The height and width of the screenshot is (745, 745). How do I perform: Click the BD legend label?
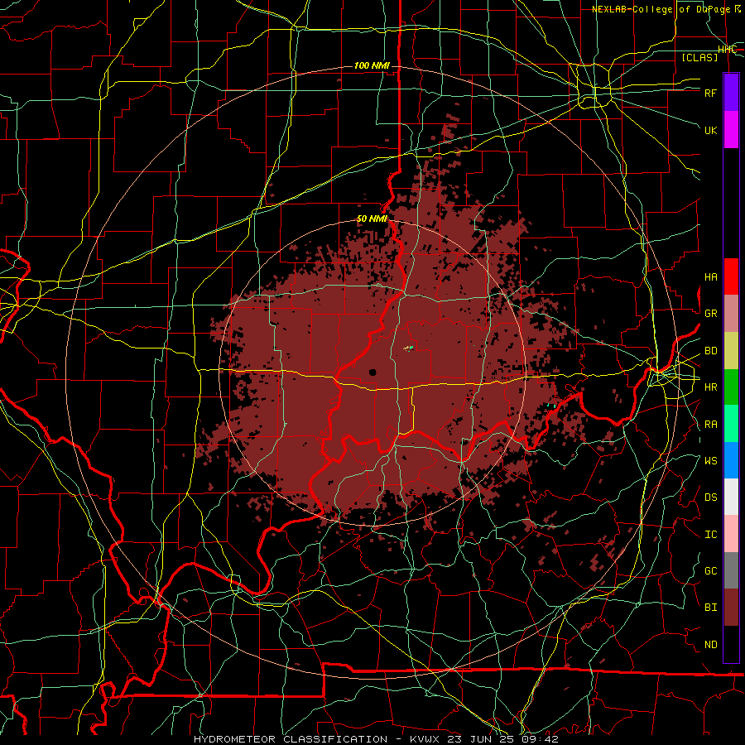click(710, 351)
